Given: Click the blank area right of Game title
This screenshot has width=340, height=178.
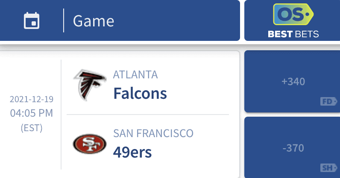Looking at the screenshot, I should point(177,21).
